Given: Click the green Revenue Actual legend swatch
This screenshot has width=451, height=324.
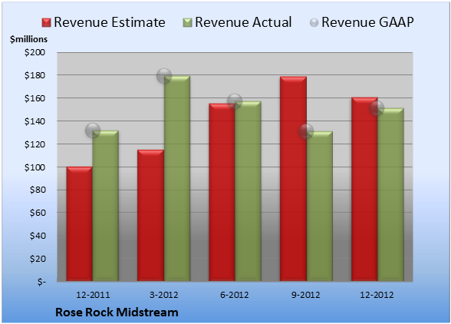Looking at the screenshot, I should pos(187,23).
